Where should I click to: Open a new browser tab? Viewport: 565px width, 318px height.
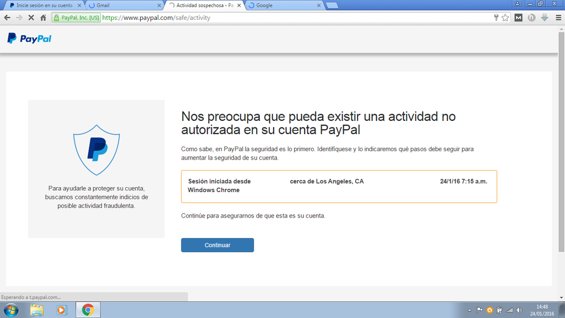point(332,6)
